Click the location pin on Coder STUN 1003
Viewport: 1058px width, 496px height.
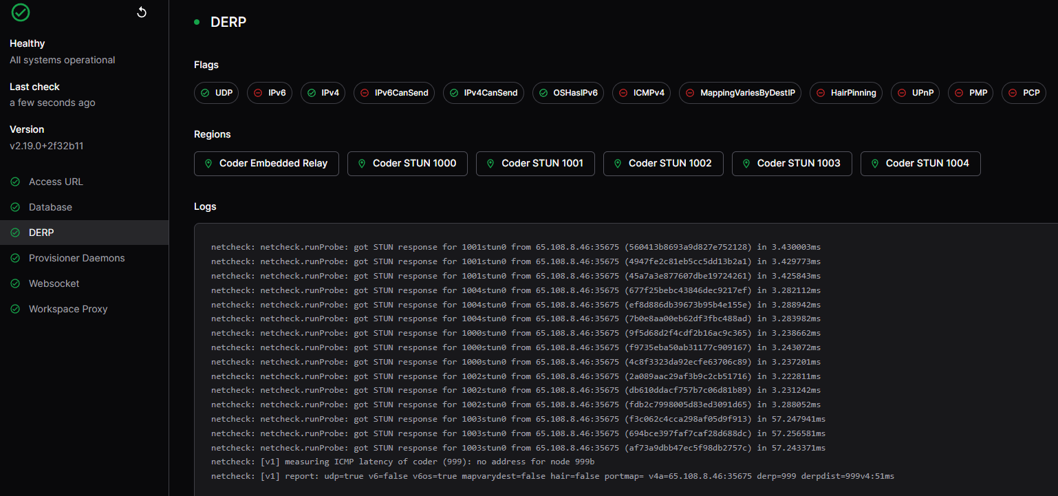746,164
